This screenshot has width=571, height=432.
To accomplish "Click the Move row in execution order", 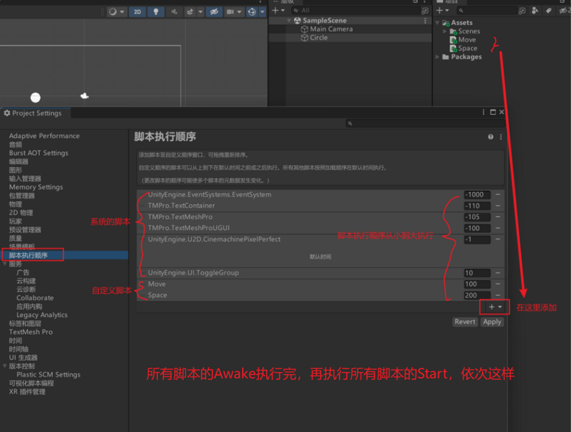I will [321, 284].
